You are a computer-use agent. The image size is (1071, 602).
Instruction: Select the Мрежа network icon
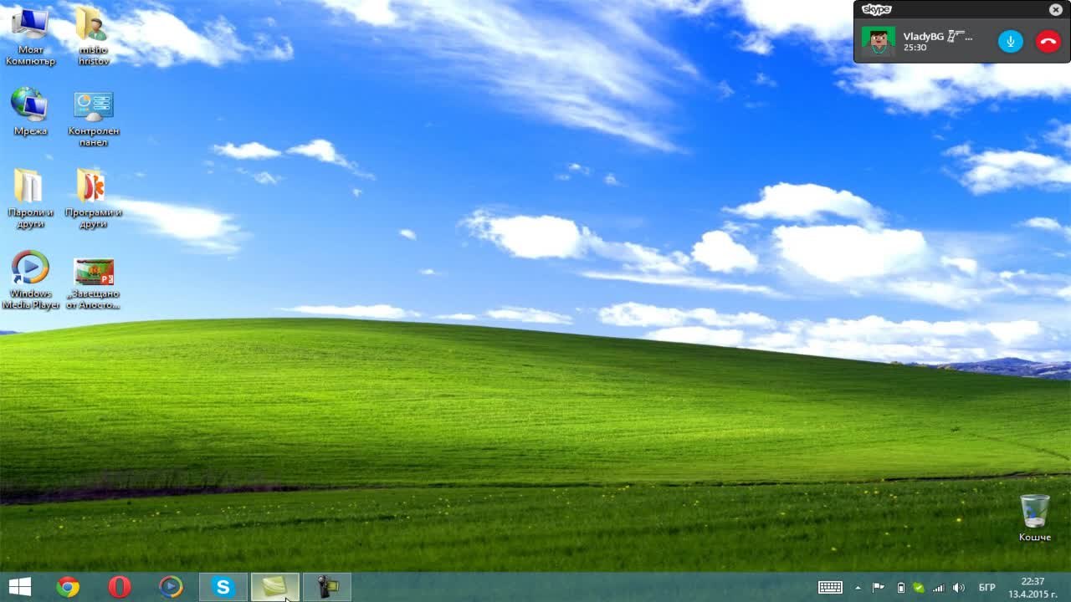click(x=30, y=105)
